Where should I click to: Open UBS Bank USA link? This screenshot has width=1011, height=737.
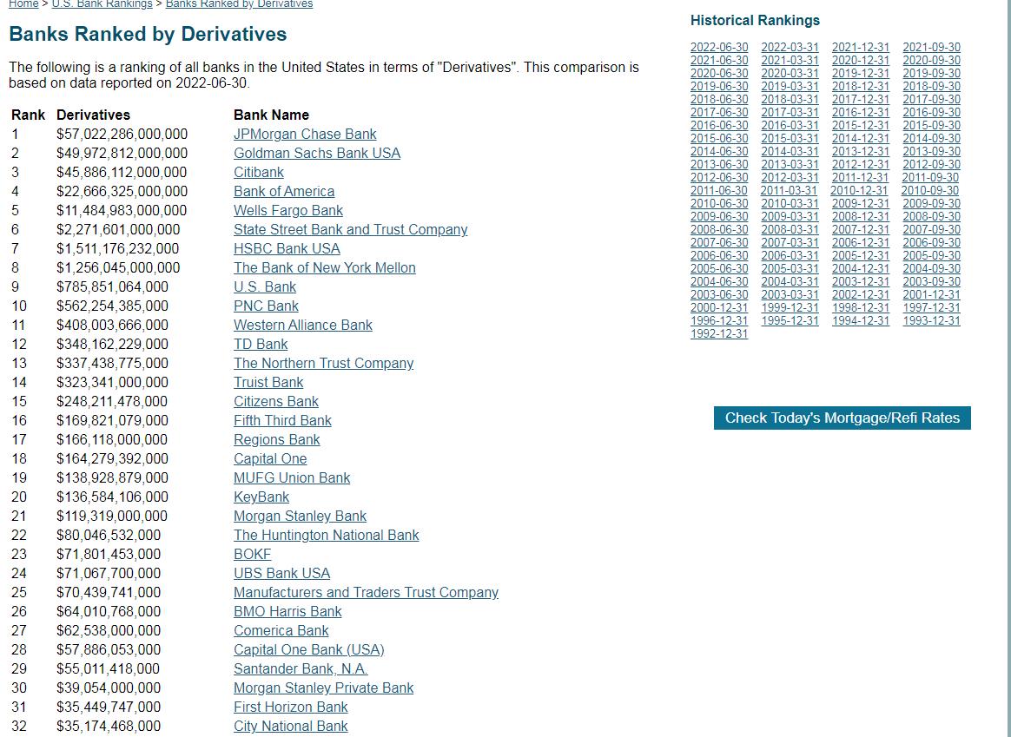click(281, 573)
